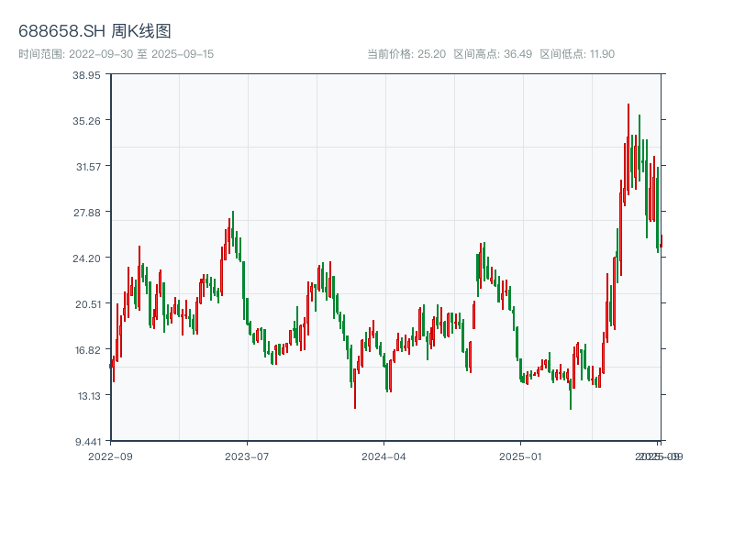Click the period low label 区间低点: 11.90
This screenshot has width=734, height=550.
click(577, 54)
